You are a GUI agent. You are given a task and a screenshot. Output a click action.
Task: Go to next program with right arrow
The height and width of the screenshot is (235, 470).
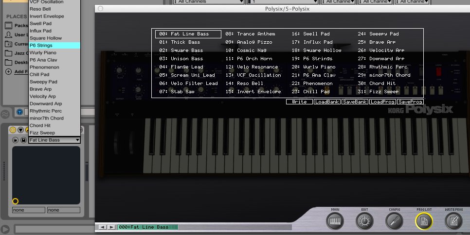click(111, 227)
